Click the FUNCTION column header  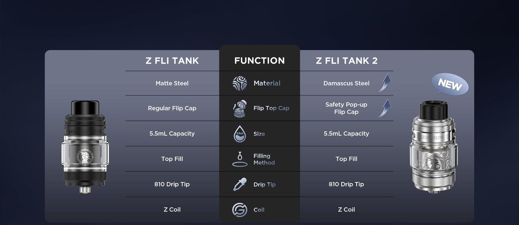[x=259, y=61]
